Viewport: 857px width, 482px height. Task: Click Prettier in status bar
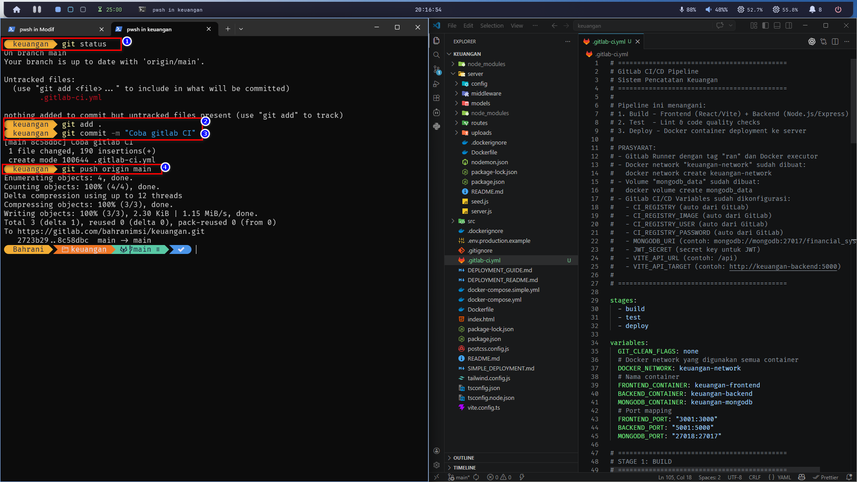click(826, 477)
